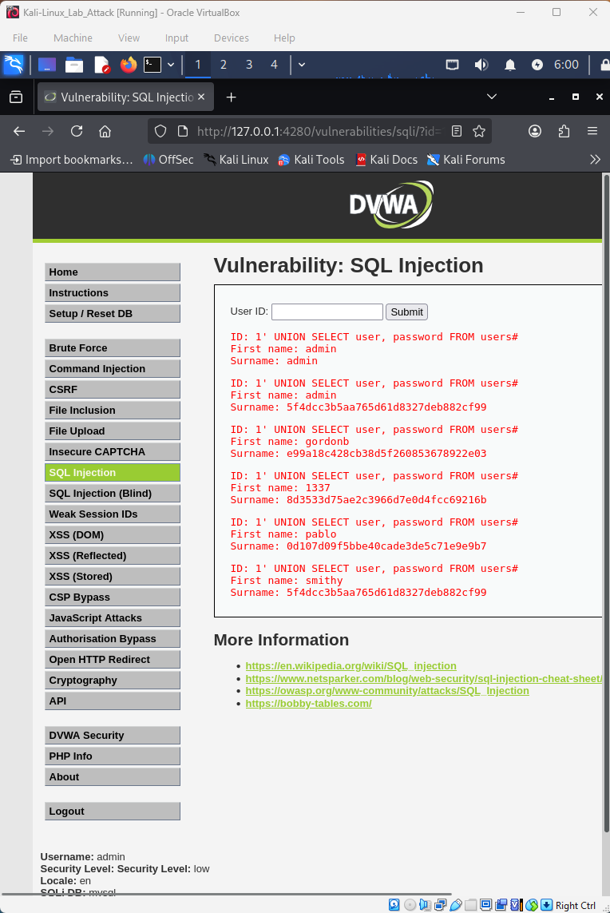This screenshot has width=610, height=913.
Task: Open the XSS (Stored) page
Action: point(113,577)
